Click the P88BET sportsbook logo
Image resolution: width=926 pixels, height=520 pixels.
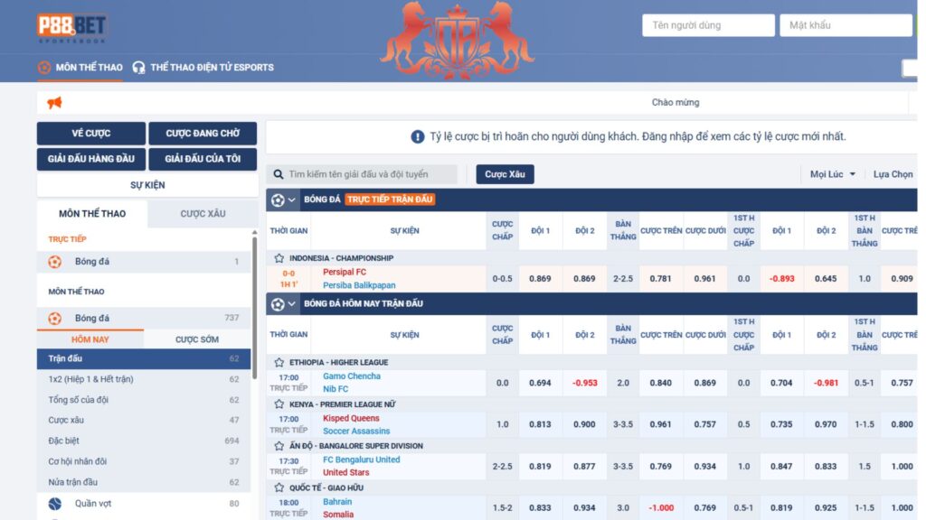pyautogui.click(x=71, y=28)
